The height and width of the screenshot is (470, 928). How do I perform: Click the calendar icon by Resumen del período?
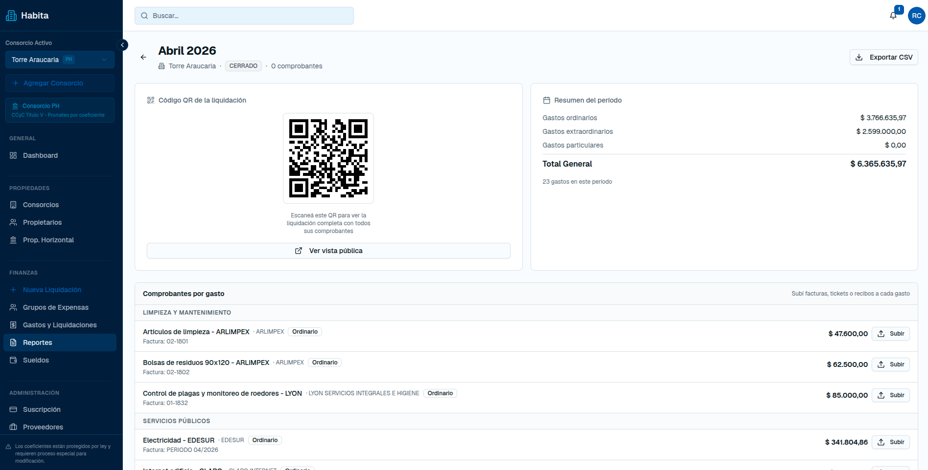[547, 100]
